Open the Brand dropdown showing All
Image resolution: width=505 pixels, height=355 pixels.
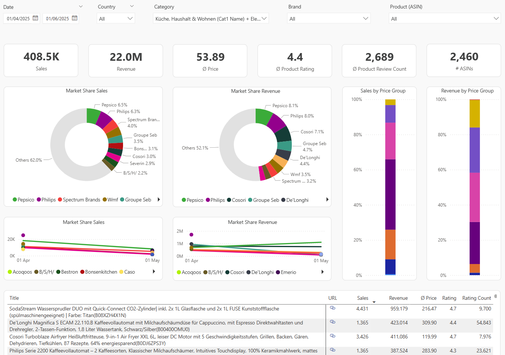click(x=329, y=18)
